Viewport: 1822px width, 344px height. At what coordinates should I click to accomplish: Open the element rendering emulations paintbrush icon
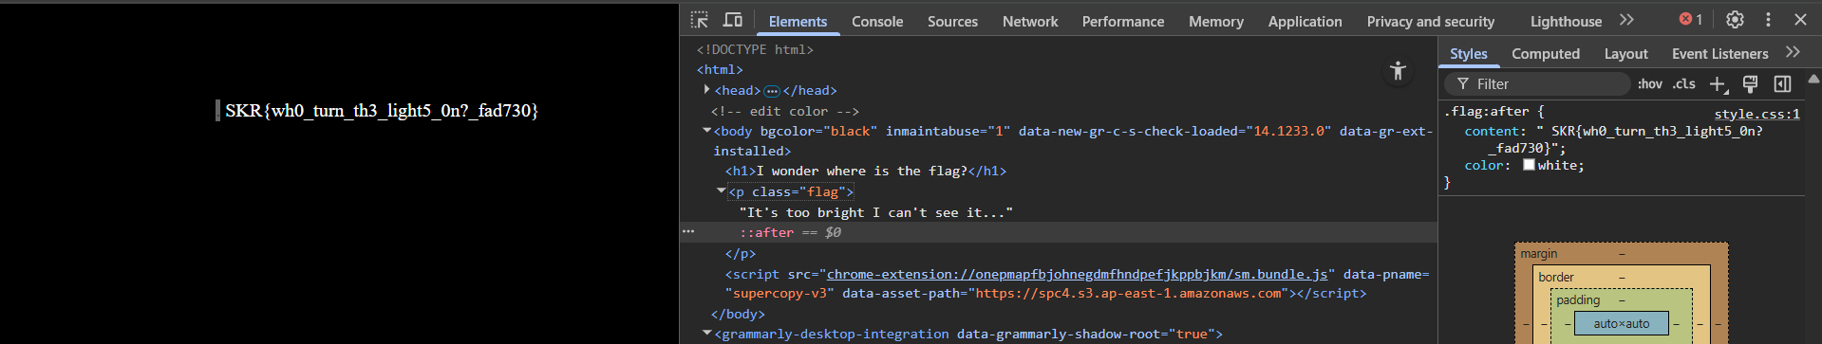[1751, 84]
